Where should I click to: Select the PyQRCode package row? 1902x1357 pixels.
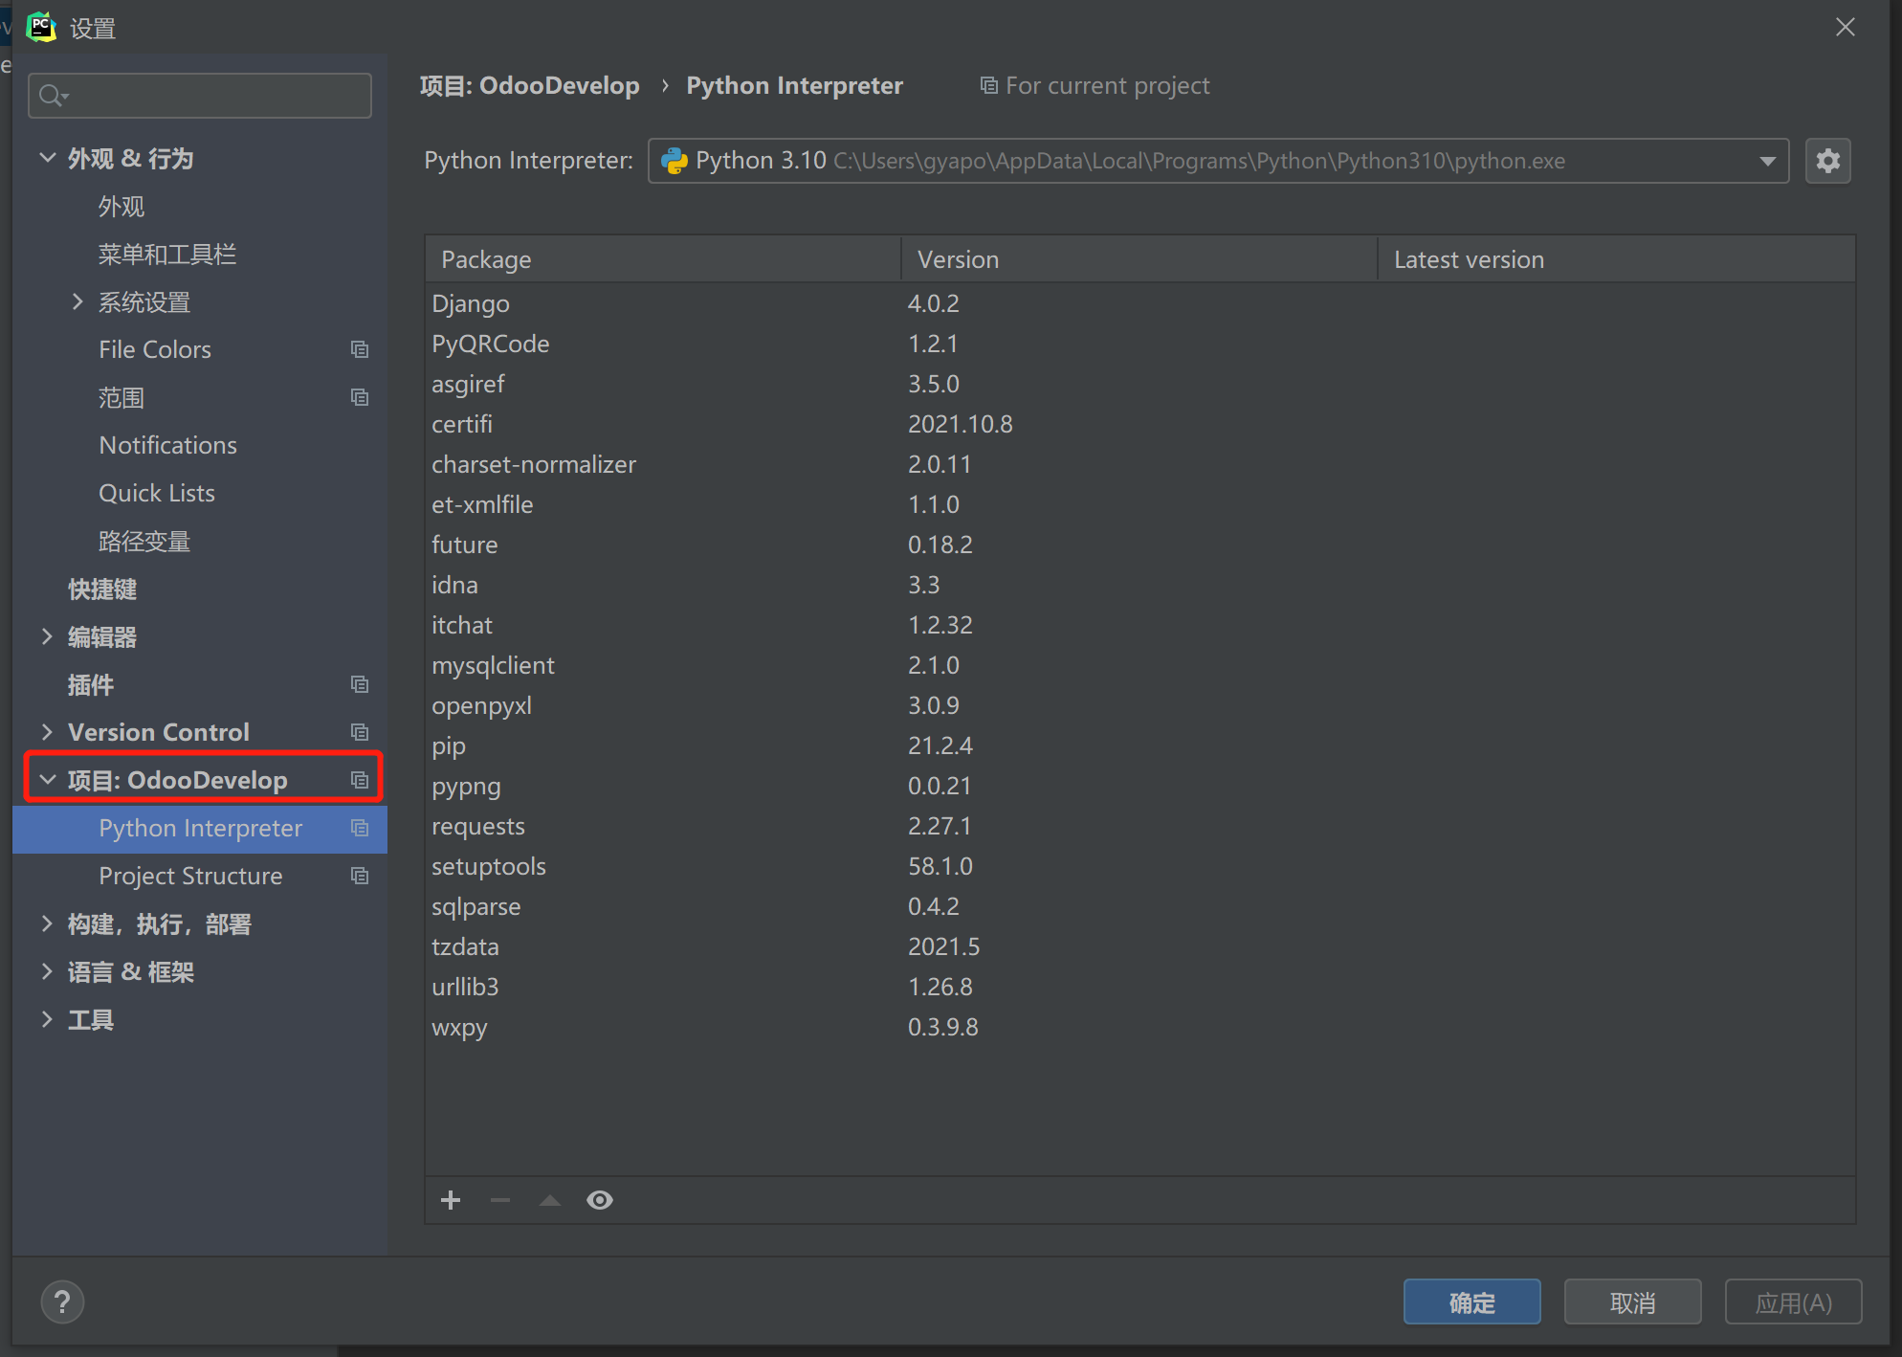(x=1140, y=344)
